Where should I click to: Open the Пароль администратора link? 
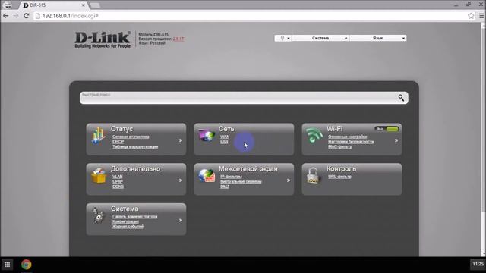[135, 216]
